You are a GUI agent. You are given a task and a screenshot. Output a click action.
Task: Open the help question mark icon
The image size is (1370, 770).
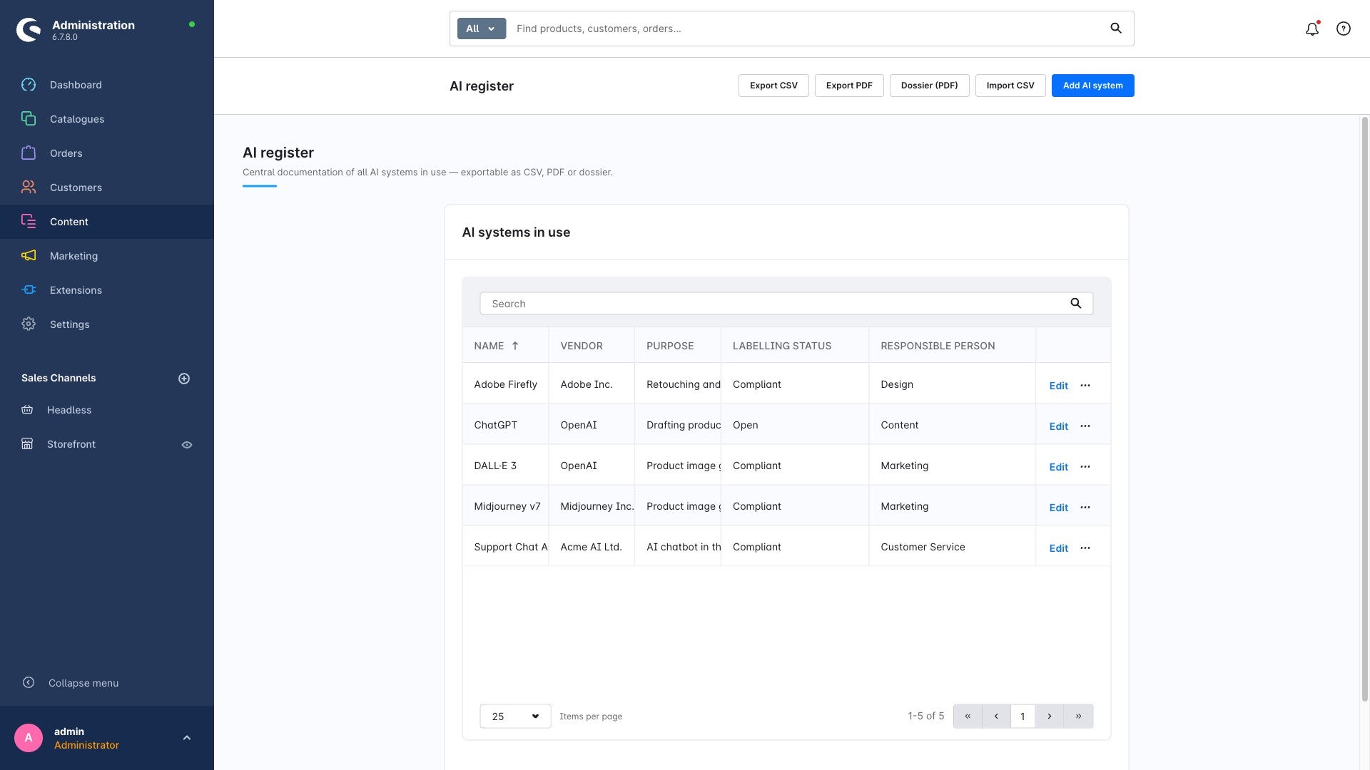(x=1344, y=29)
